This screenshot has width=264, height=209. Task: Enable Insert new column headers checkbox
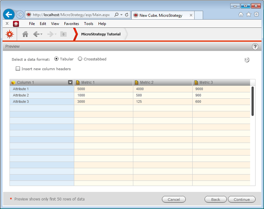[18, 69]
